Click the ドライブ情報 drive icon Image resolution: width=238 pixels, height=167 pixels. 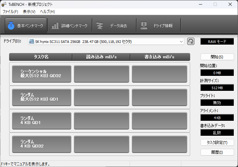[x=144, y=25]
